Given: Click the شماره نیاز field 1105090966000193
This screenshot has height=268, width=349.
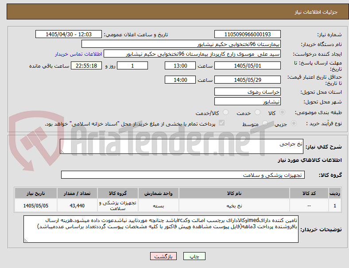Looking at the screenshot, I should coord(248,34).
